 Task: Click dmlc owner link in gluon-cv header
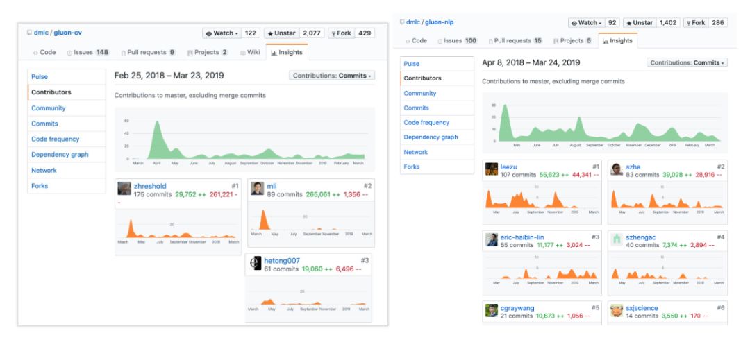(41, 33)
